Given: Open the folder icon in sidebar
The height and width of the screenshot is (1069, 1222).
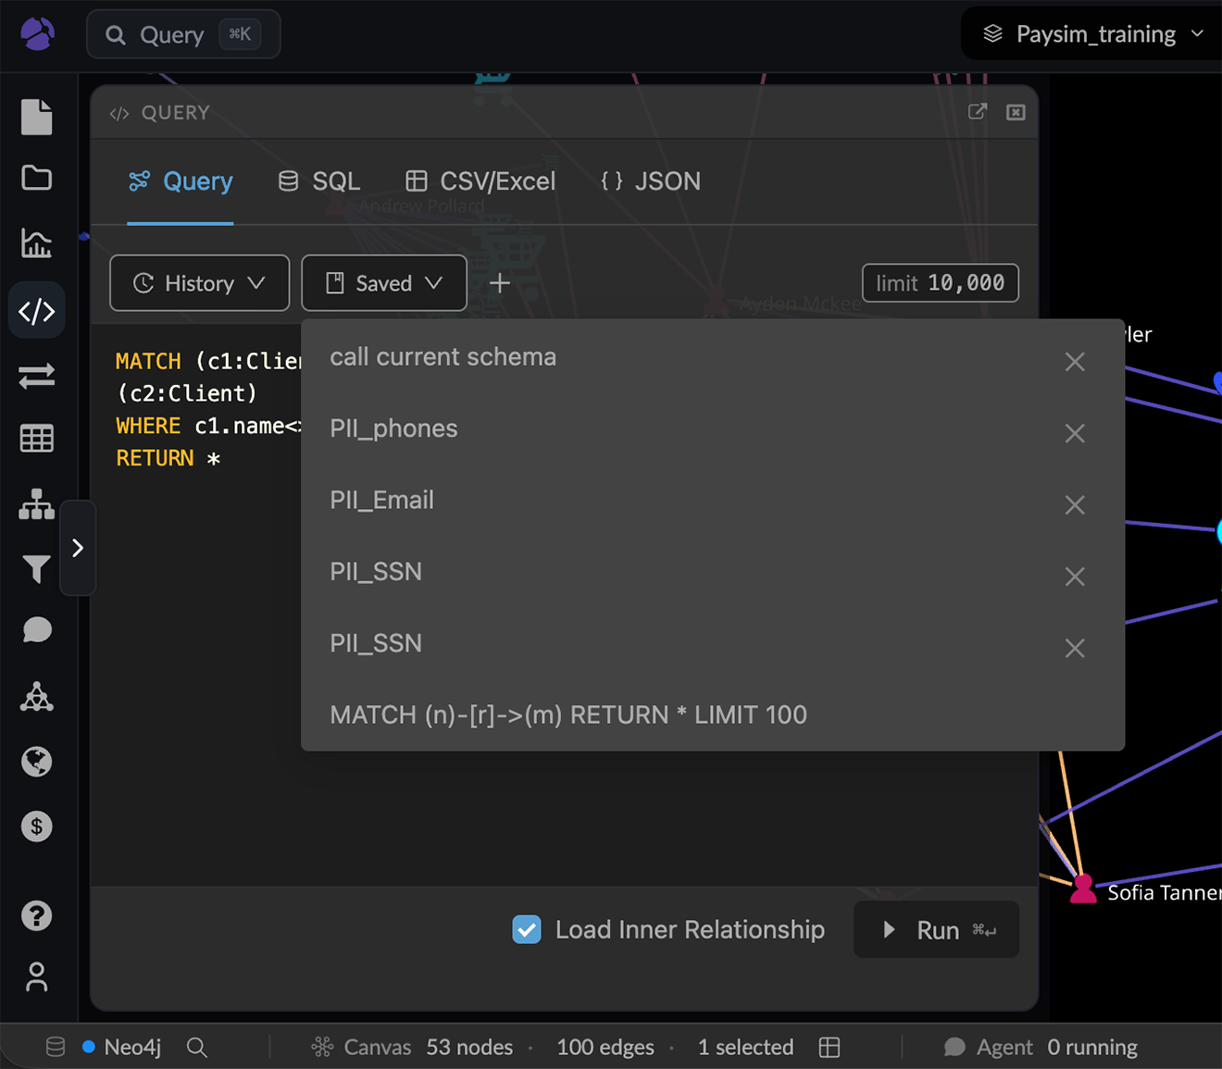Looking at the screenshot, I should (x=37, y=178).
